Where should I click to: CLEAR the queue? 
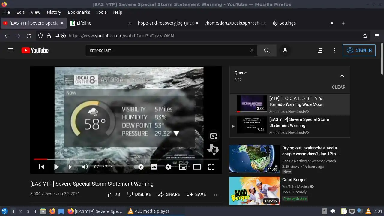[339, 87]
